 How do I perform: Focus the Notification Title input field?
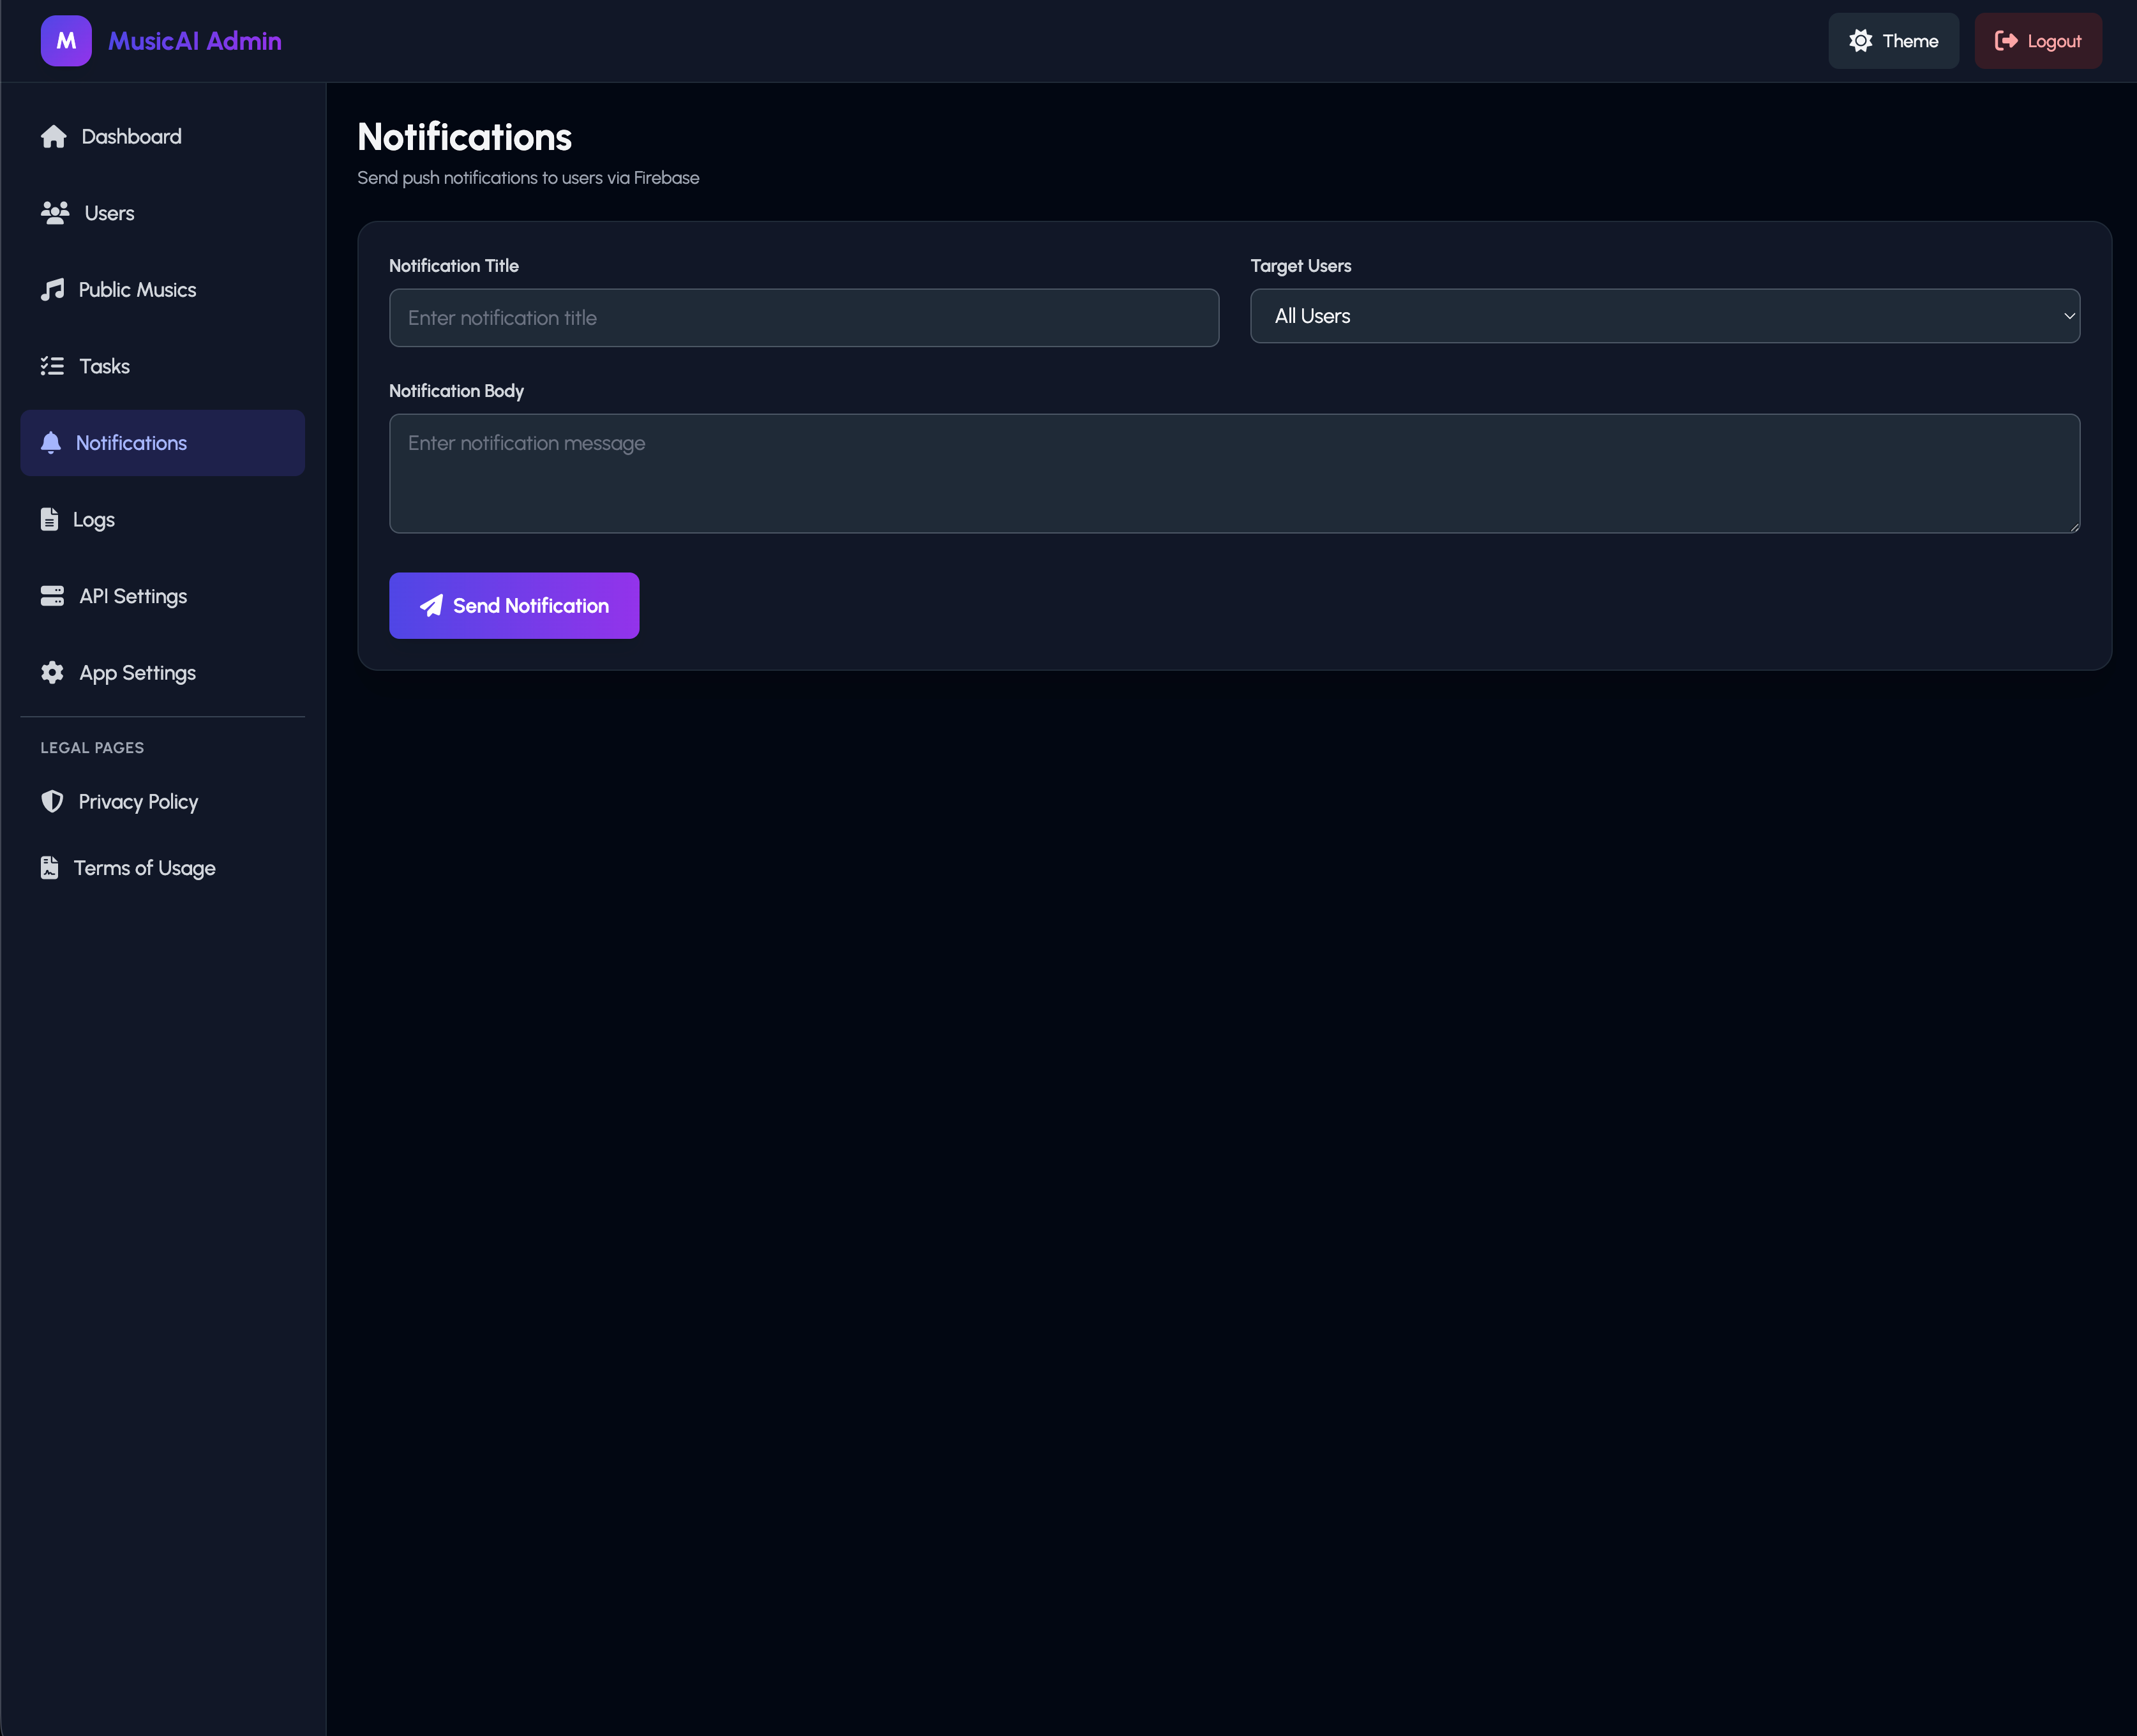point(804,318)
